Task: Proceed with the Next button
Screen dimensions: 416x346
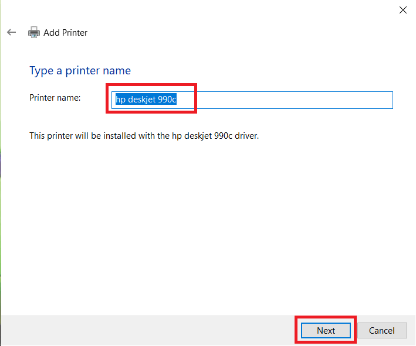Action: [326, 330]
